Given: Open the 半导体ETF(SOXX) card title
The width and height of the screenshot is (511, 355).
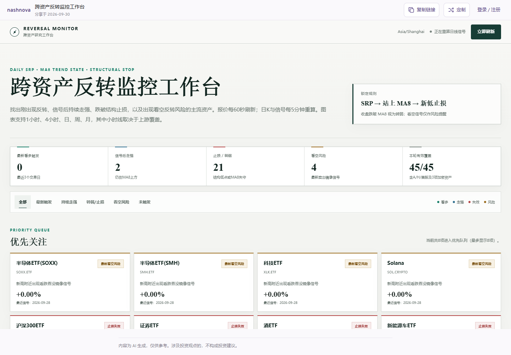Looking at the screenshot, I should 37,263.
